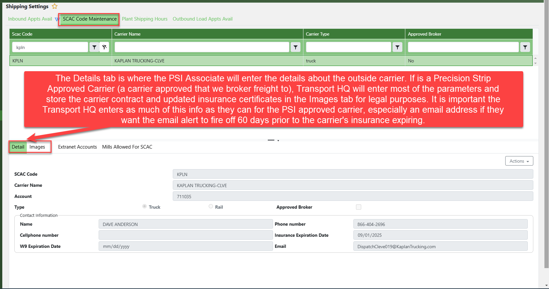Open Plant Shipping Hours tab
The height and width of the screenshot is (289, 549).
(145, 19)
